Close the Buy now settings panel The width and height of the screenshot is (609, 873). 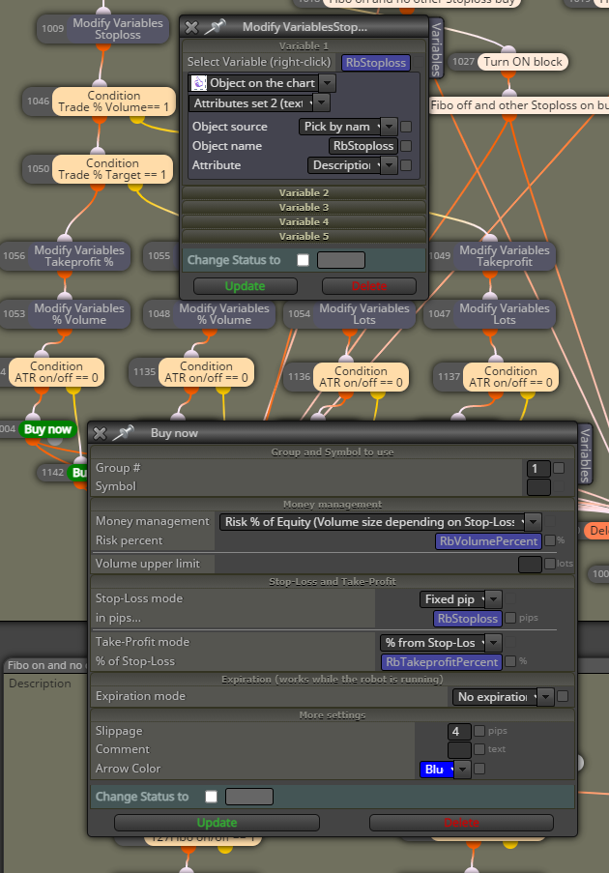pyautogui.click(x=100, y=433)
